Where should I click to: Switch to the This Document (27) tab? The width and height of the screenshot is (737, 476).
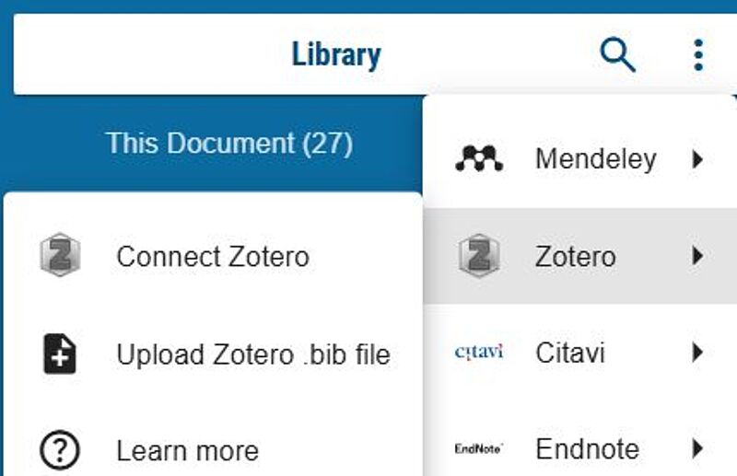click(x=228, y=144)
